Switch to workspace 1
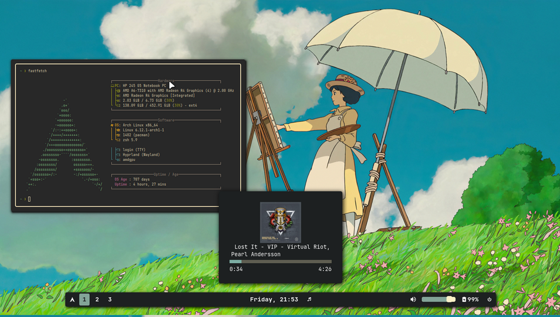This screenshot has height=317, width=560. pos(85,299)
